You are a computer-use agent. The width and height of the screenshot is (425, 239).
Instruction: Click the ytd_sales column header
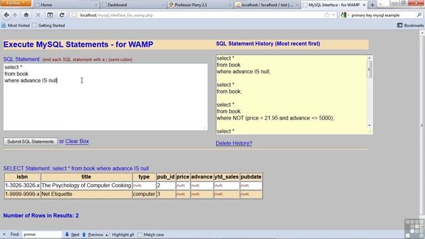point(226,177)
